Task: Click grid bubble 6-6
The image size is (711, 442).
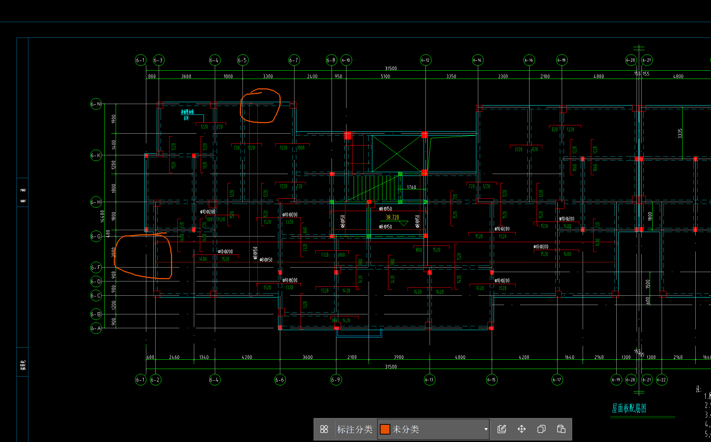Action: (x=280, y=380)
